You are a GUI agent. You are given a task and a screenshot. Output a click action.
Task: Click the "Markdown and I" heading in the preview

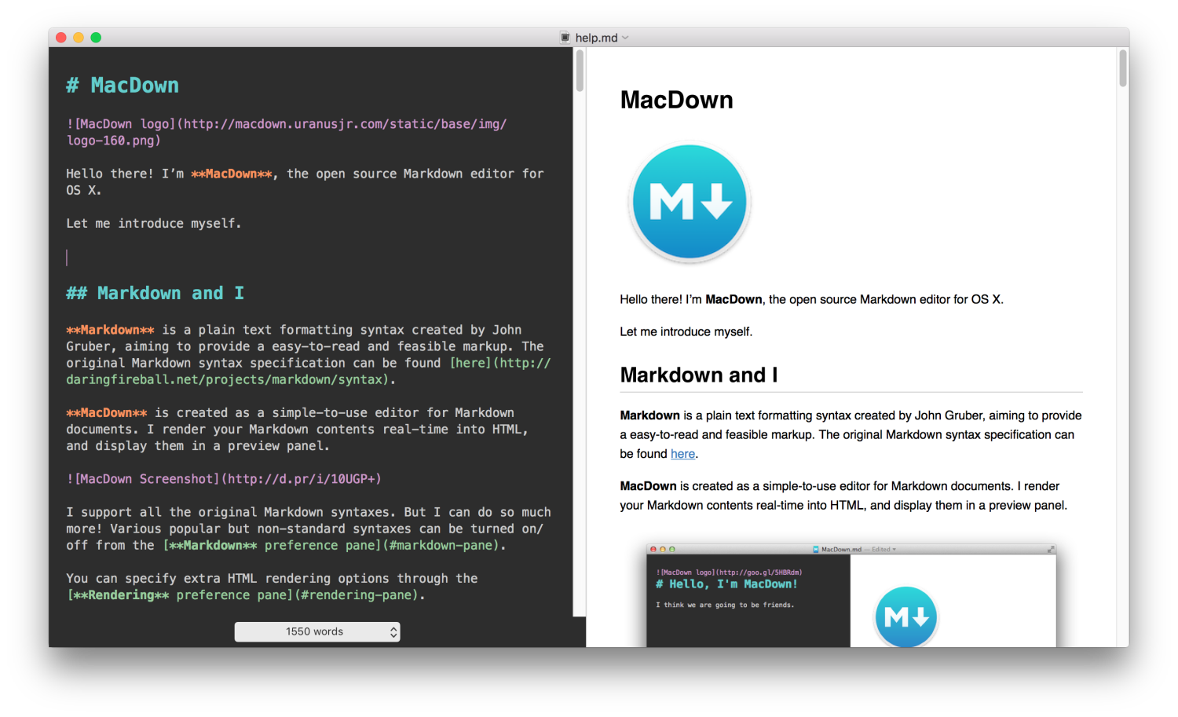coord(698,375)
